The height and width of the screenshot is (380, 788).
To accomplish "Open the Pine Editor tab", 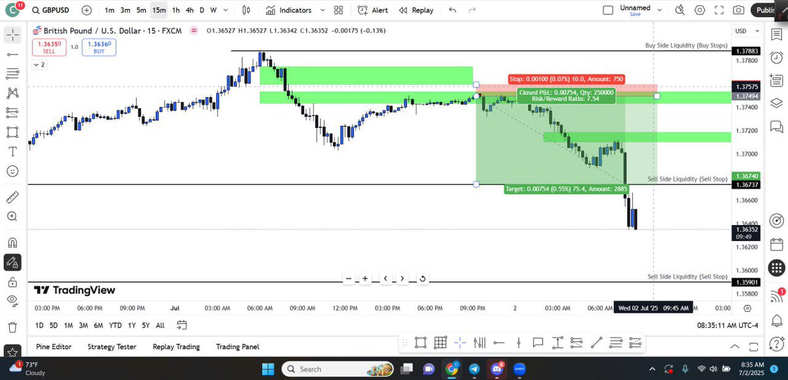I will tap(54, 347).
